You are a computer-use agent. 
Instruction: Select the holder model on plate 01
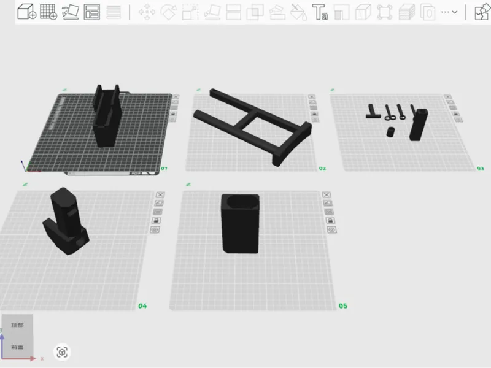pos(107,115)
